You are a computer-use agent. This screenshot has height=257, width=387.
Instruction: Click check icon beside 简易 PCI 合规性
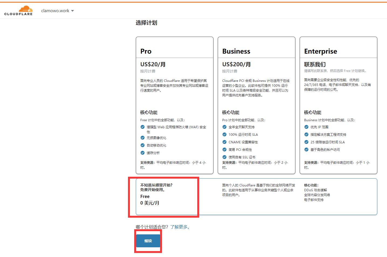[224, 150]
